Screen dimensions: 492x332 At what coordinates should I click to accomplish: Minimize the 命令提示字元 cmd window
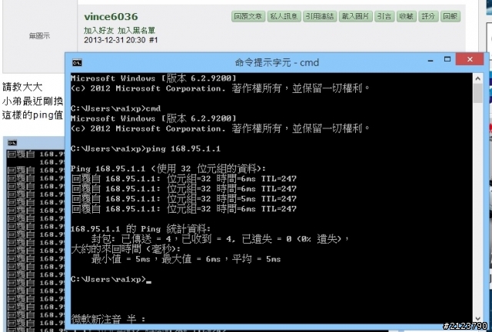[430, 60]
